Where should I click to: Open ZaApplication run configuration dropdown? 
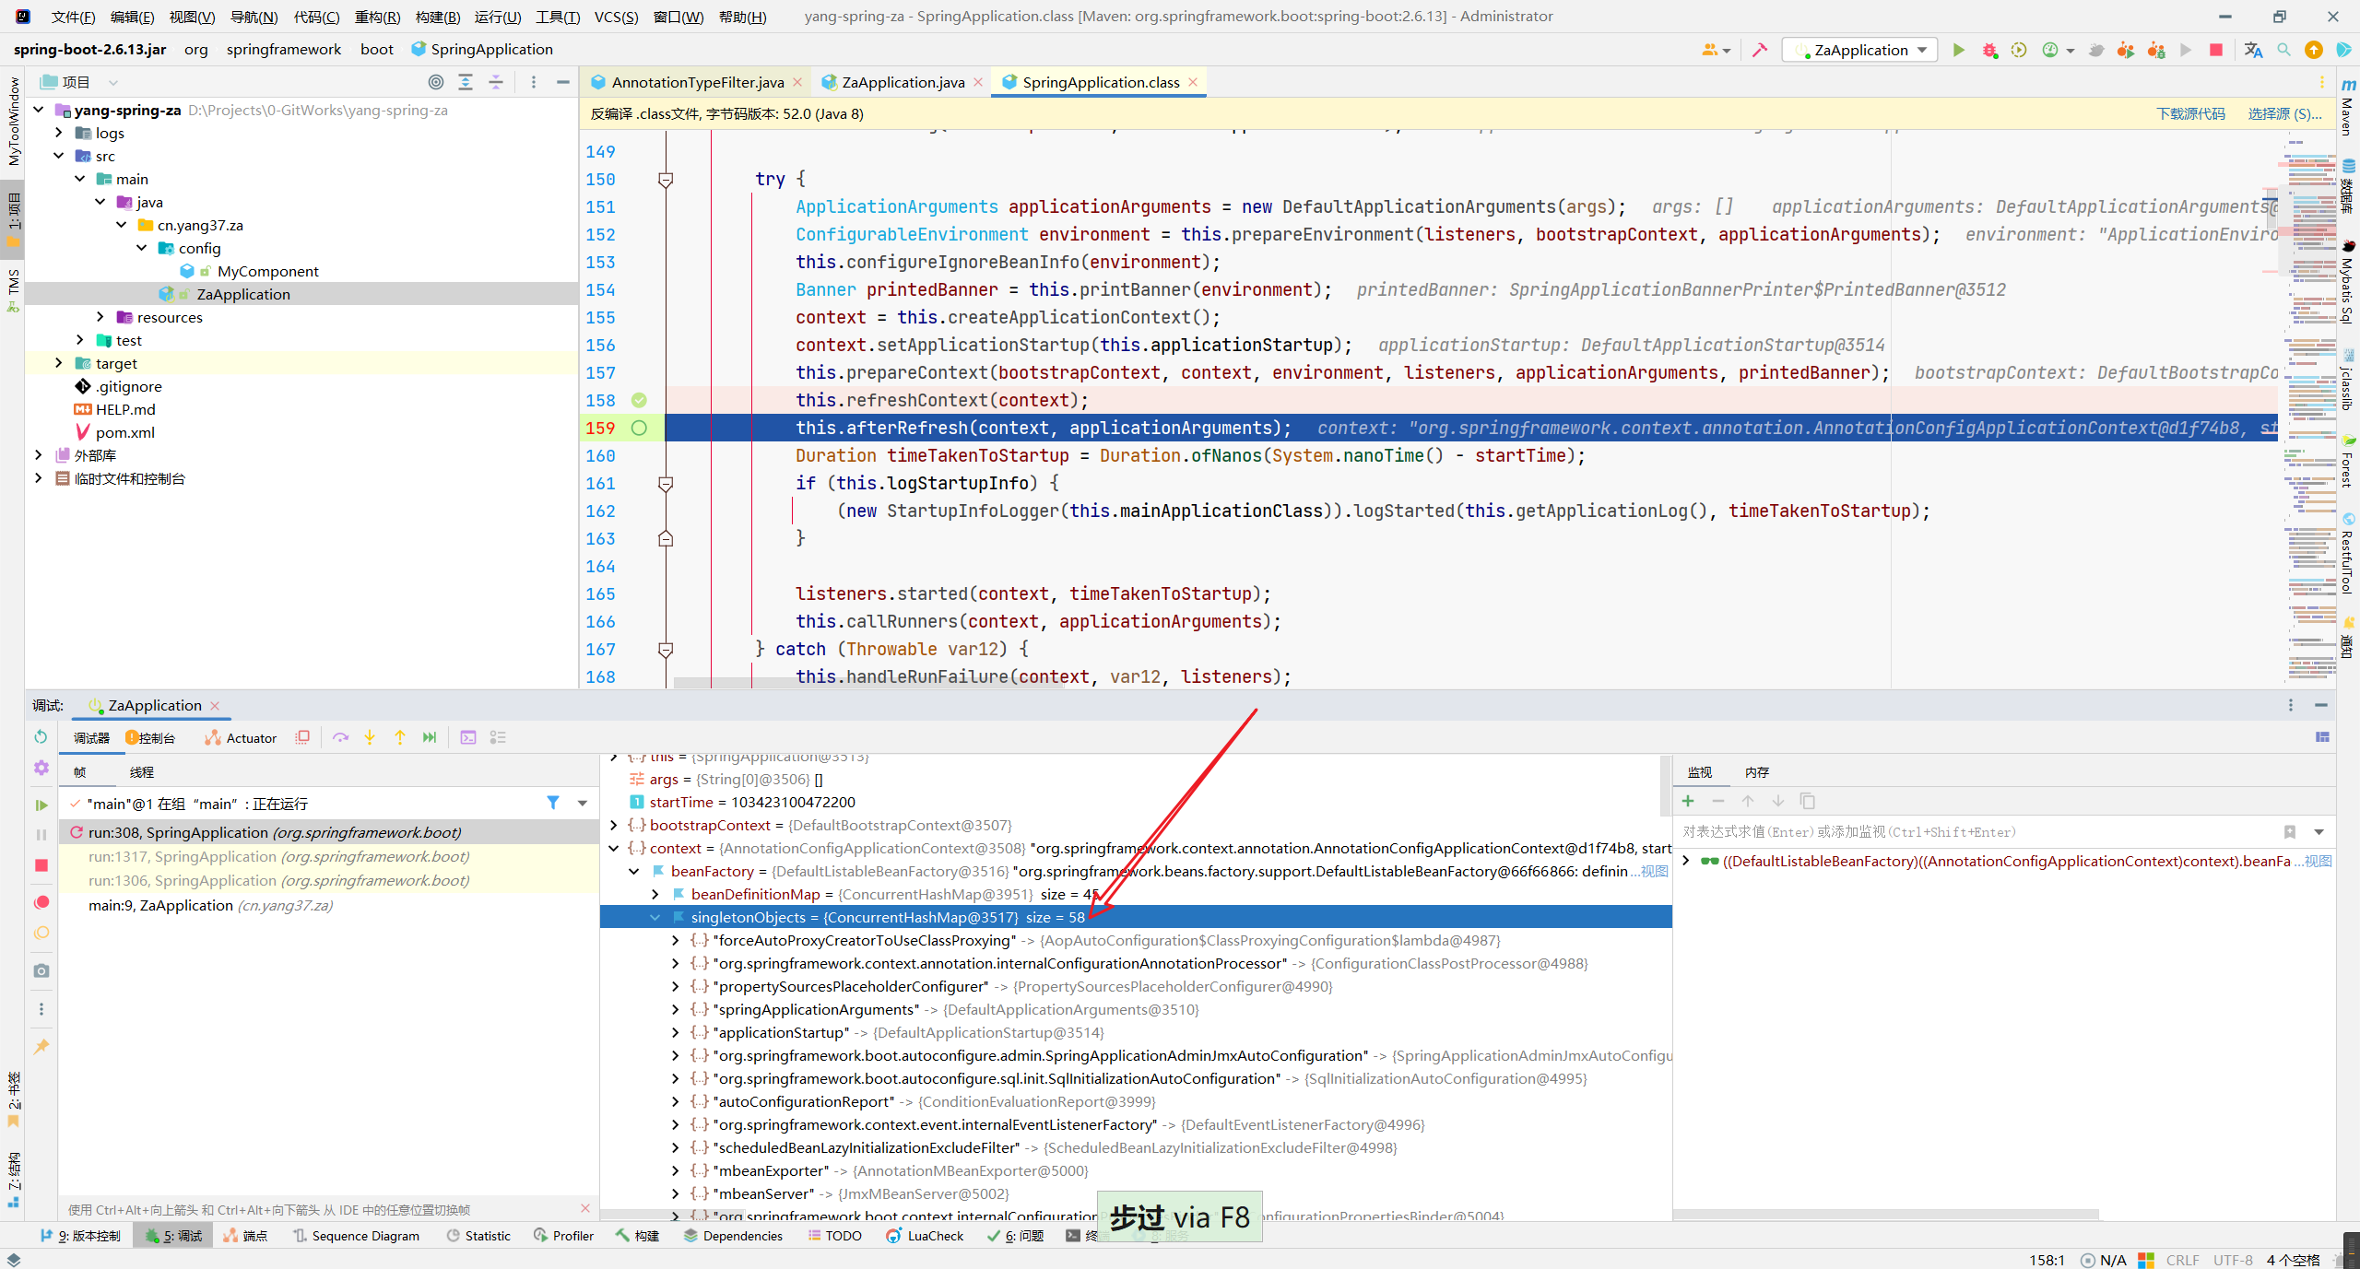(1860, 50)
